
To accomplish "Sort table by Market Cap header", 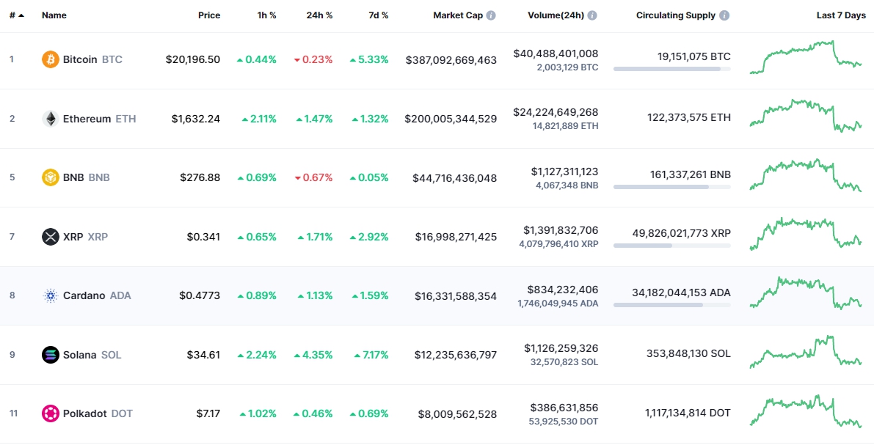I will 458,15.
